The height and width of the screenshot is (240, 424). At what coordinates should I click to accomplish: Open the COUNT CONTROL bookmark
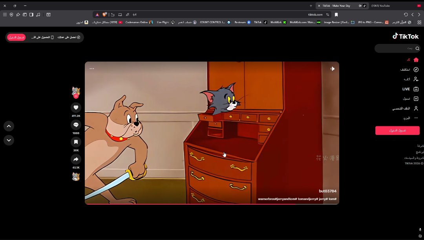215,22
